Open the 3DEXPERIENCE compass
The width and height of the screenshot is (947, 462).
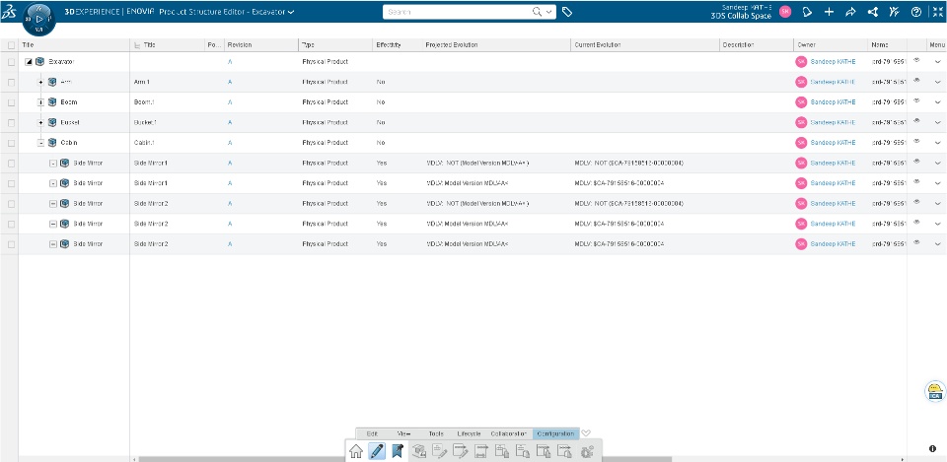click(39, 20)
